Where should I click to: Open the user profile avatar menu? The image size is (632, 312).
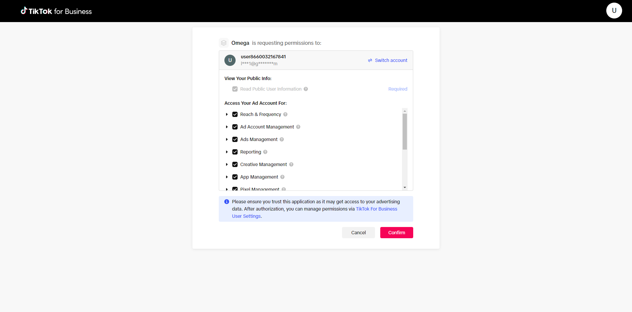pos(614,11)
